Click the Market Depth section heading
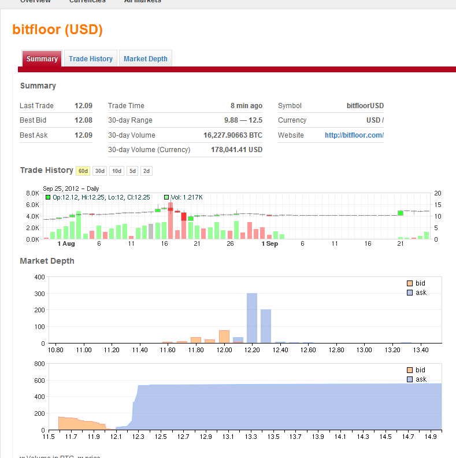 pyautogui.click(x=47, y=261)
